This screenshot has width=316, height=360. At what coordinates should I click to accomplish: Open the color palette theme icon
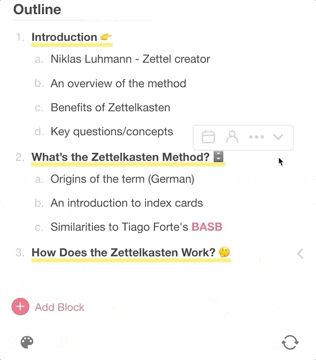(27, 342)
